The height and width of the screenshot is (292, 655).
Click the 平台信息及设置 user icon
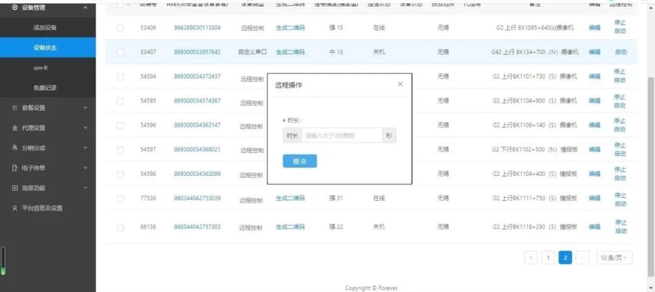[15, 208]
